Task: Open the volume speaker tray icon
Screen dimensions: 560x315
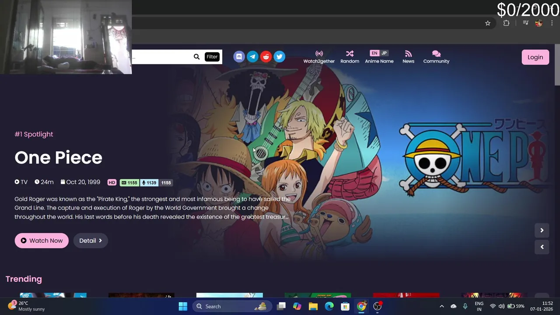Action: (x=501, y=306)
